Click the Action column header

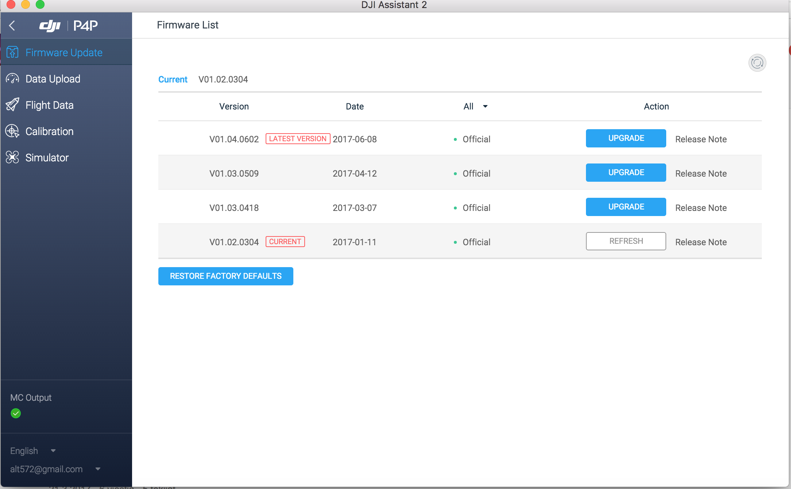[x=656, y=107]
